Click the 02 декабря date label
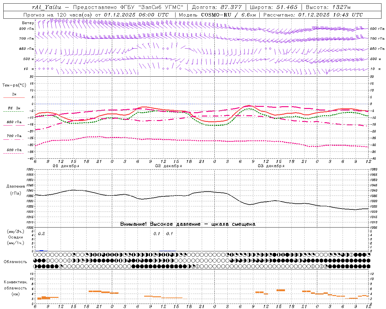This screenshot has height=309, width=386. tap(169, 166)
